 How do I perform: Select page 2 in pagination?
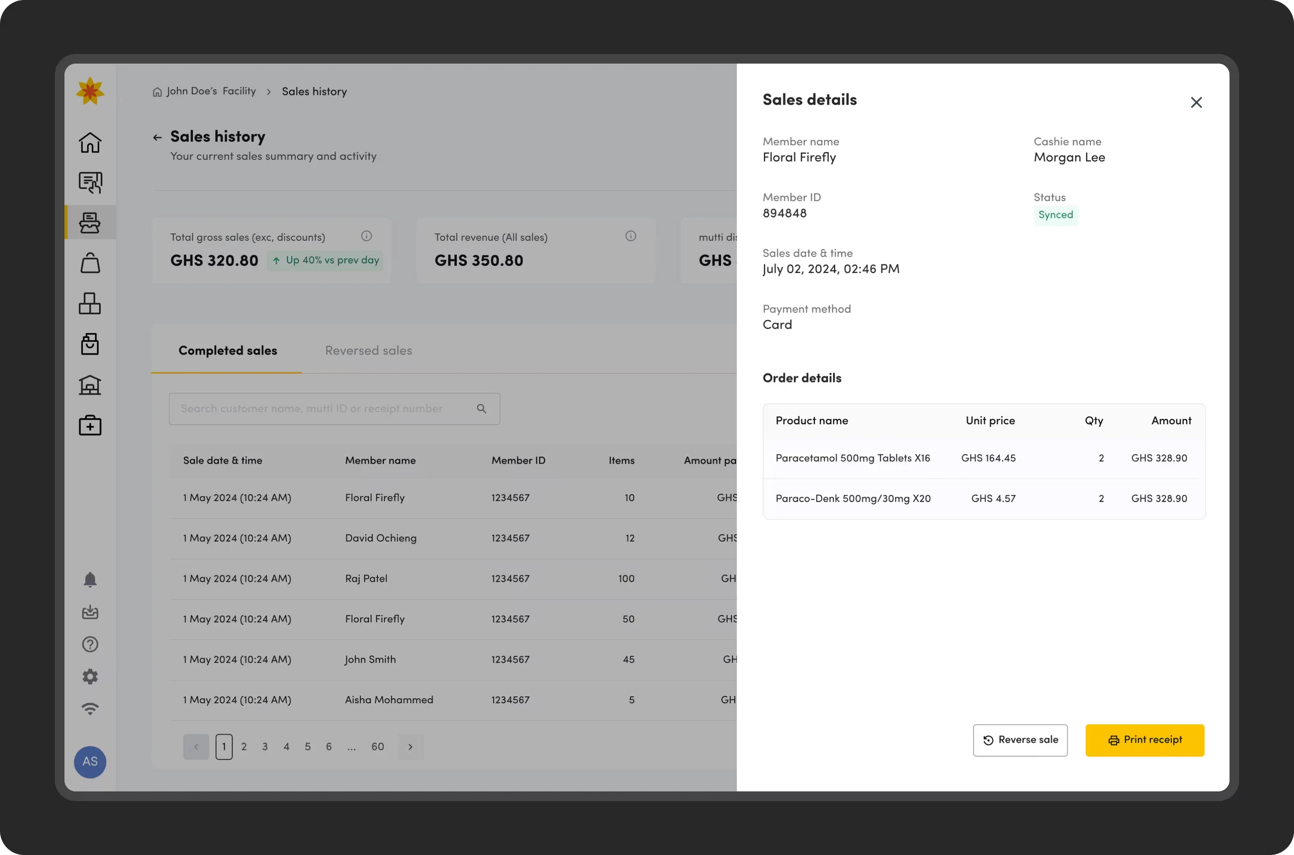coord(244,747)
